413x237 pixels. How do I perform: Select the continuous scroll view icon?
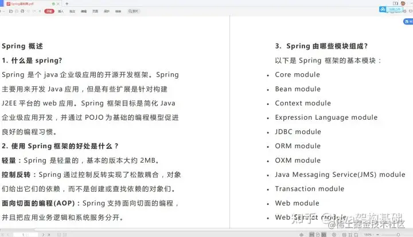coord(312,235)
